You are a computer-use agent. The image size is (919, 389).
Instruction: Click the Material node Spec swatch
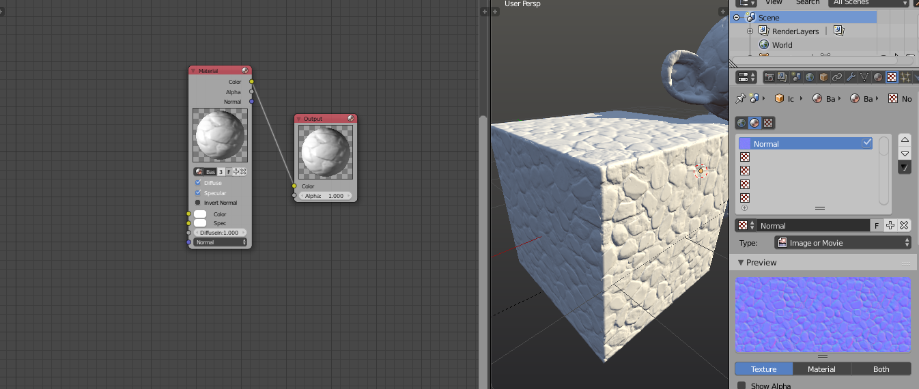coord(200,223)
